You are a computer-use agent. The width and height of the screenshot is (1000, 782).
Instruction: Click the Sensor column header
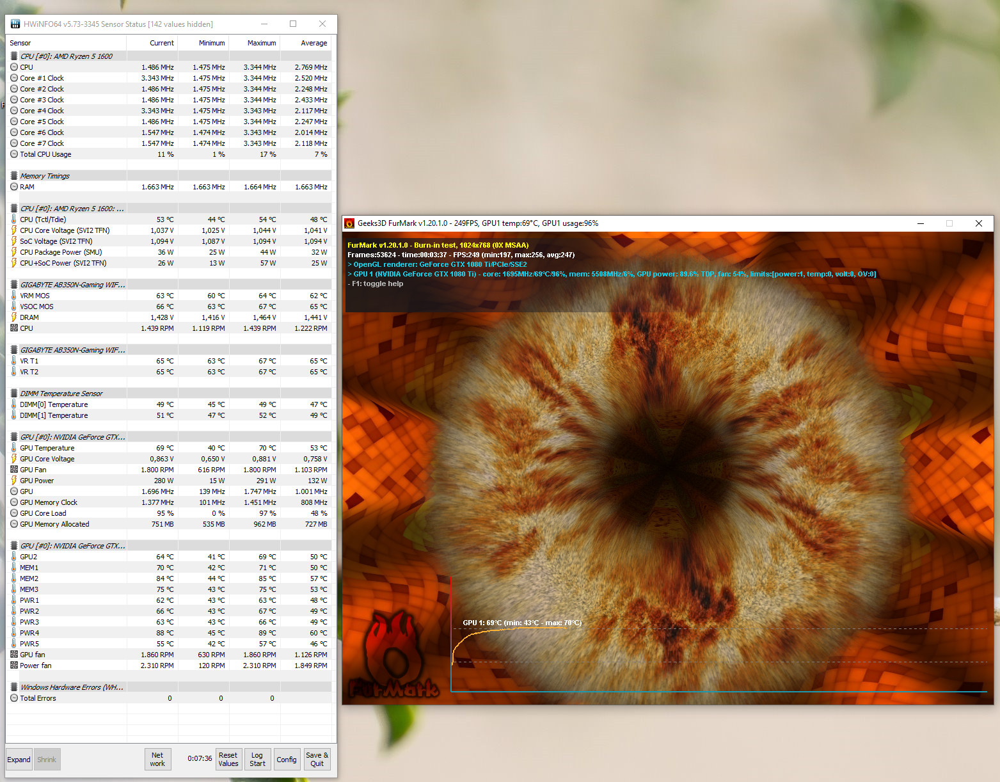click(67, 43)
